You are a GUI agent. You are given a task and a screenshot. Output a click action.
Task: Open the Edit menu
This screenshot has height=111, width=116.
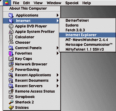[26, 3]
